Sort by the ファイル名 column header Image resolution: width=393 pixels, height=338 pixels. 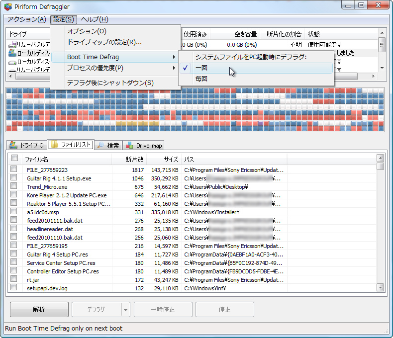pyautogui.click(x=67, y=160)
